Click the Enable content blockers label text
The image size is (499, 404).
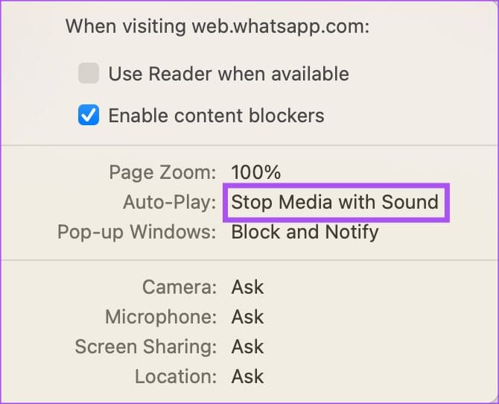[x=217, y=116]
